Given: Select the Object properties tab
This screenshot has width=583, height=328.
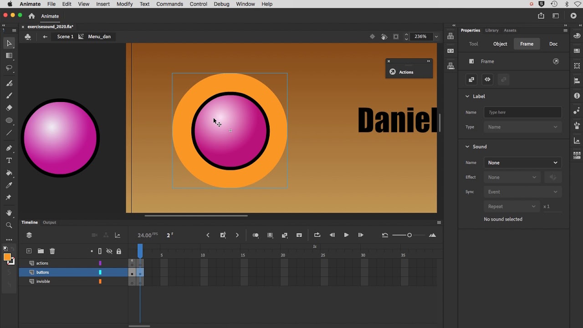Looking at the screenshot, I should (x=500, y=44).
